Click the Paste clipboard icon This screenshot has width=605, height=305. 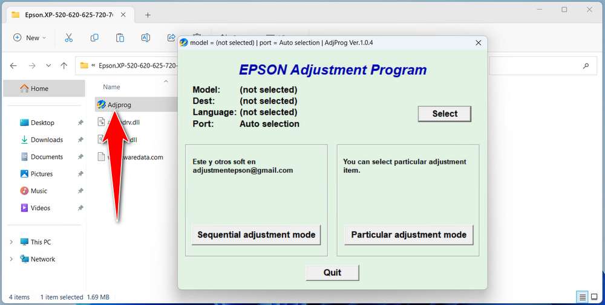point(120,37)
